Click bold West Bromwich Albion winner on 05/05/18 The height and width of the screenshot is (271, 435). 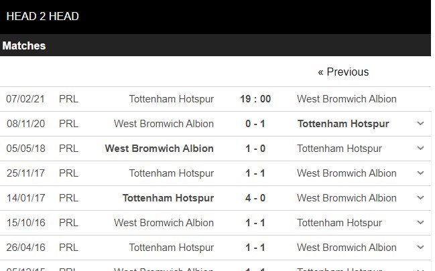pyautogui.click(x=160, y=149)
